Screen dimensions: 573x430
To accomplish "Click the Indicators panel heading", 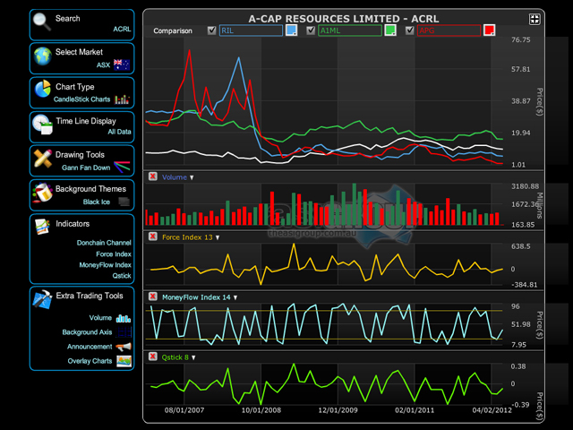I will (73, 223).
